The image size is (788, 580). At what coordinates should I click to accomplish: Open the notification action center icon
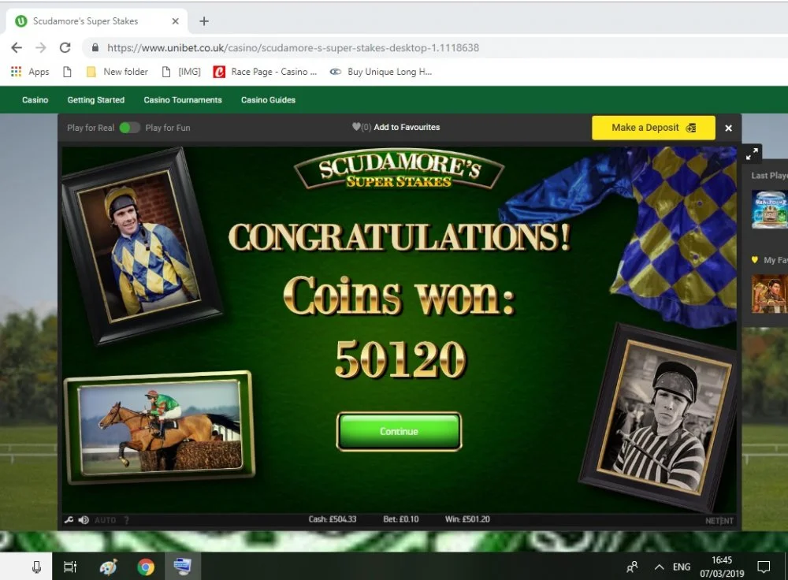(764, 567)
